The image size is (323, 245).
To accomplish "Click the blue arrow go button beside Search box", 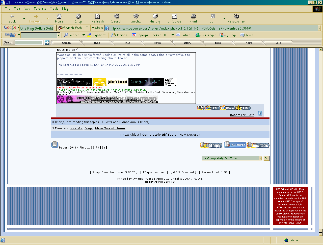I will (47, 42).
